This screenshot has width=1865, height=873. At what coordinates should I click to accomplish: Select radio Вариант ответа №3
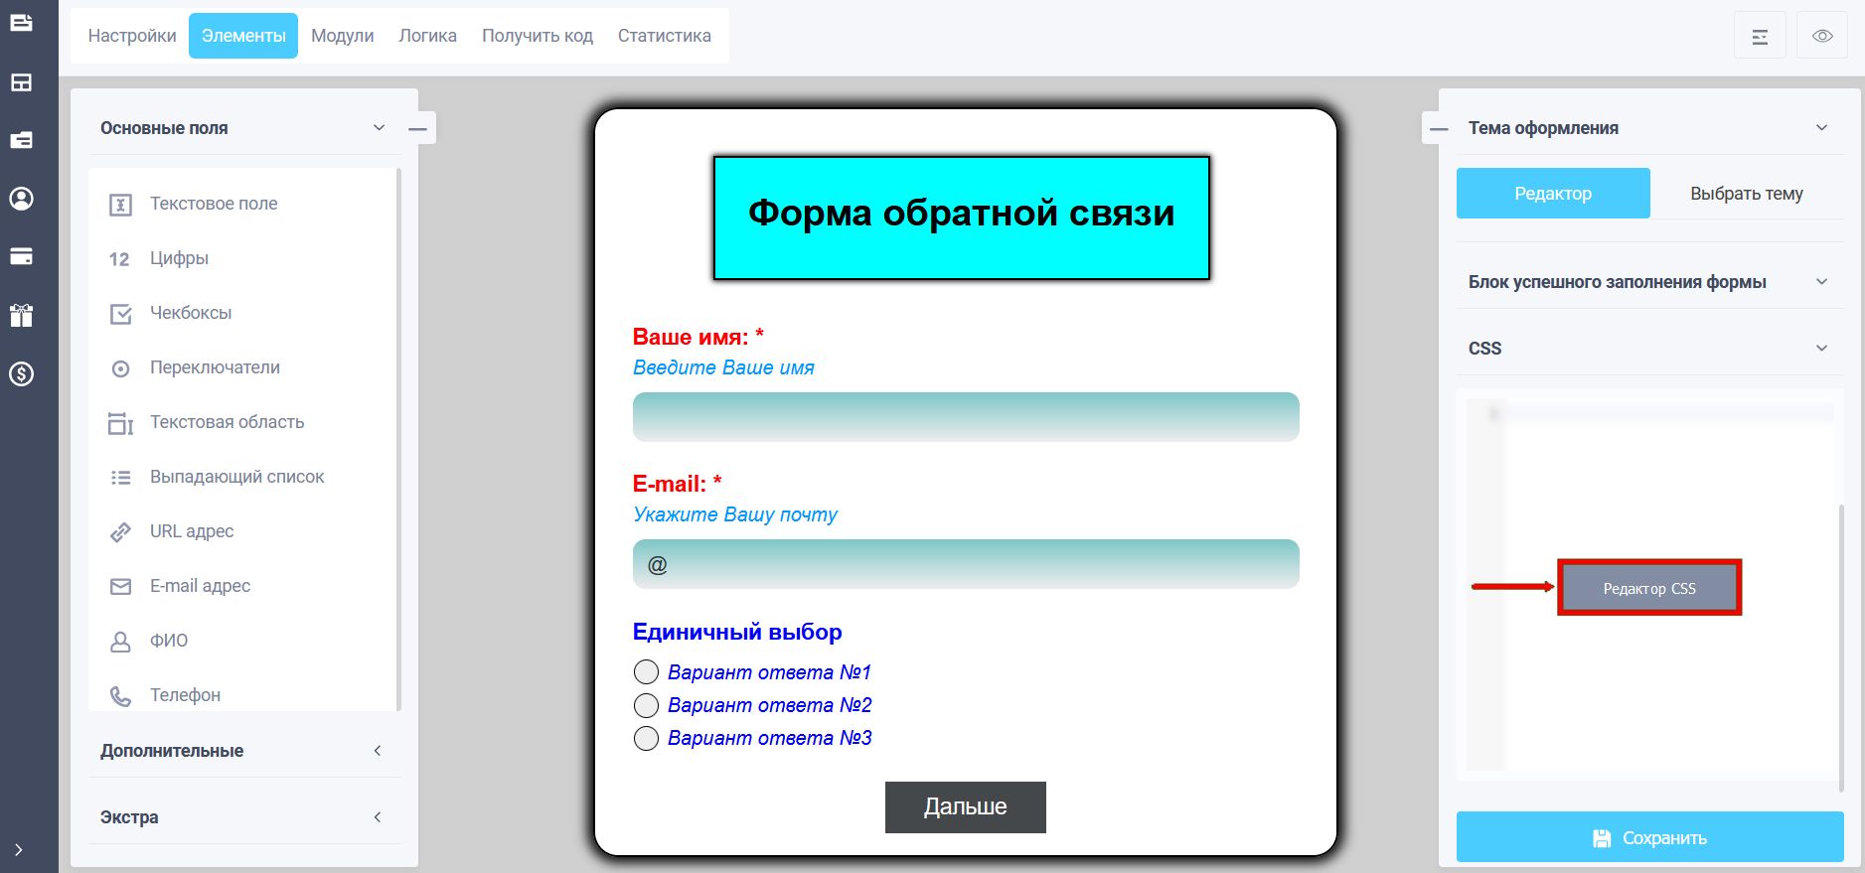(646, 738)
